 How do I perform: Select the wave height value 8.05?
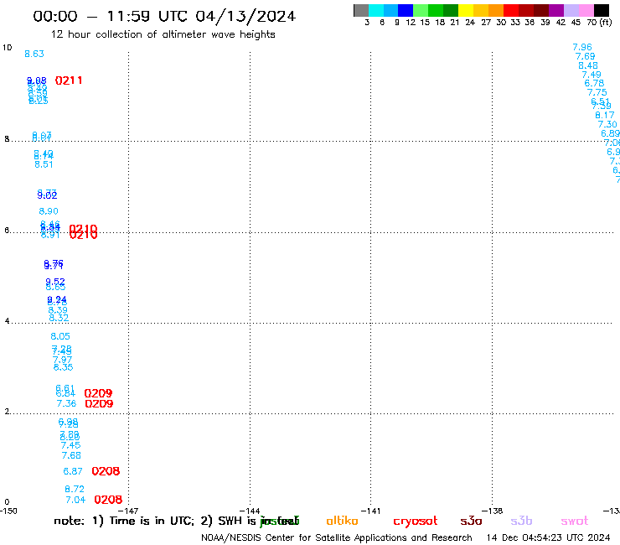click(x=60, y=336)
